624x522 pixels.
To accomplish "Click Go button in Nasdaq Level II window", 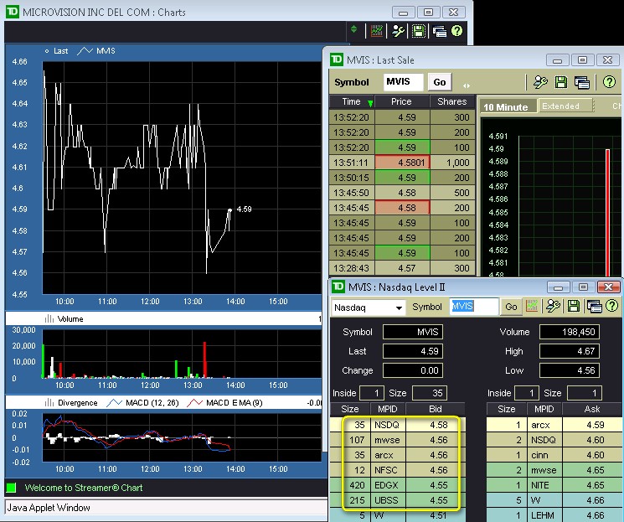I will click(x=511, y=307).
